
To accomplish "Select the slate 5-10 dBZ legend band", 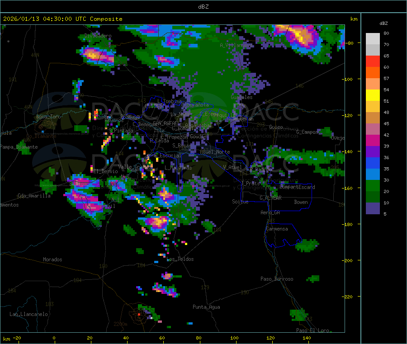I will (373, 208).
